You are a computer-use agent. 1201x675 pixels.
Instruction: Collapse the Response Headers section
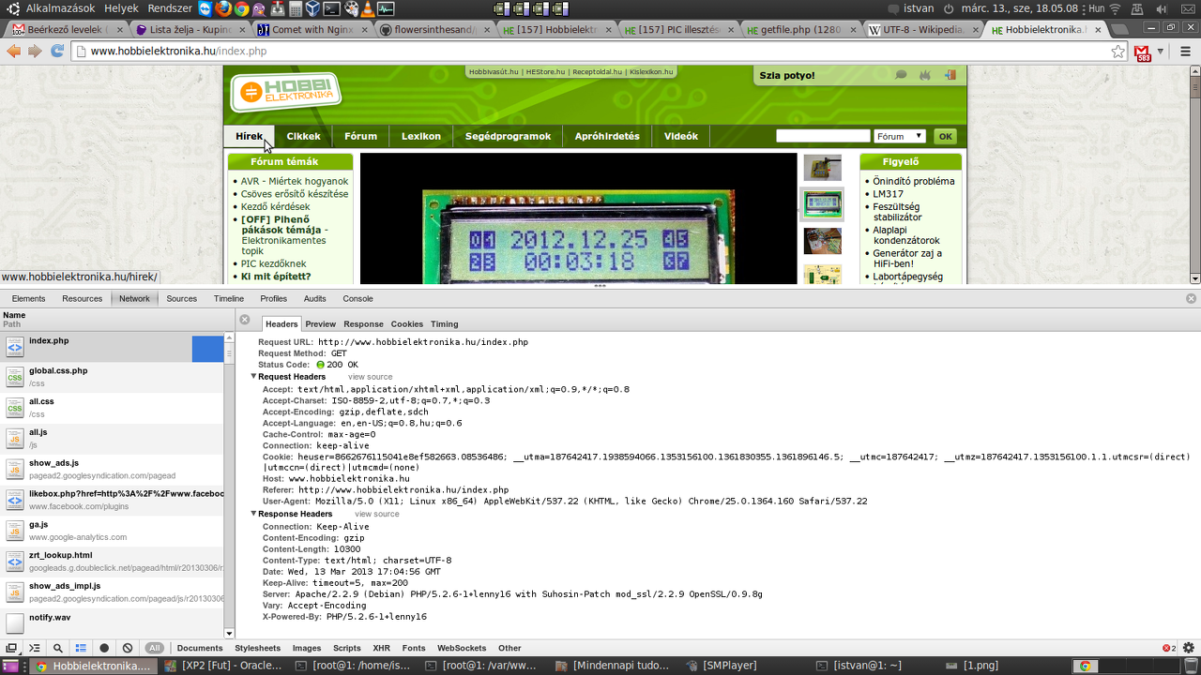point(253,514)
